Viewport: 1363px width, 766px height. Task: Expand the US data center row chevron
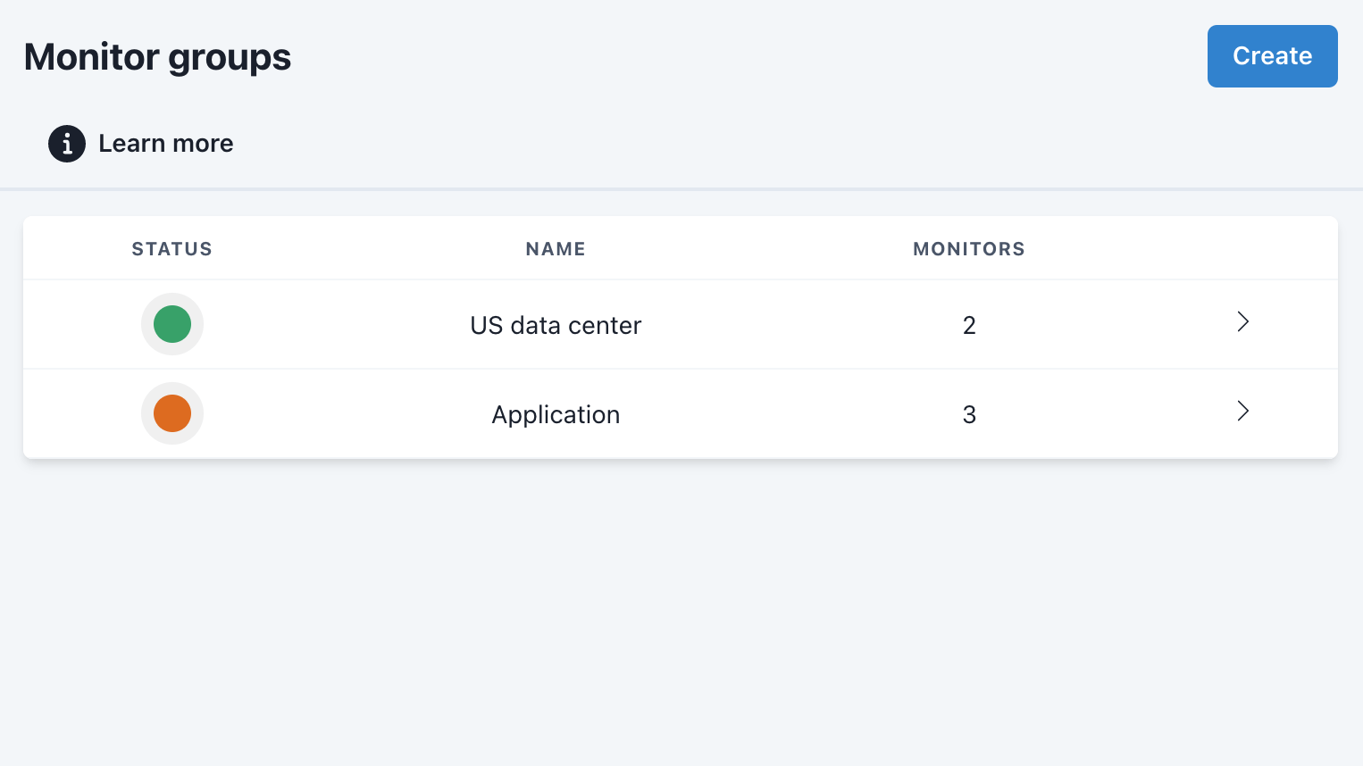[x=1242, y=322]
